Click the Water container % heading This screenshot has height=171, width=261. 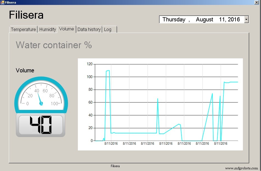click(x=54, y=45)
